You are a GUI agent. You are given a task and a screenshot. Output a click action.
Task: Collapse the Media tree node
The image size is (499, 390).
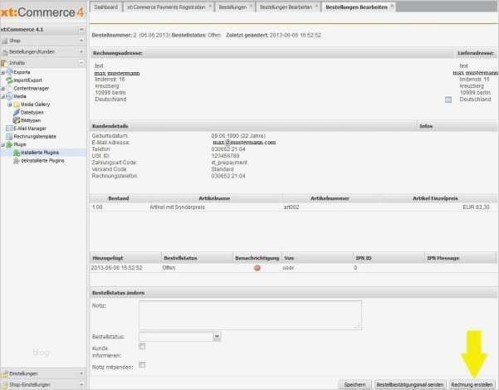coord(2,96)
